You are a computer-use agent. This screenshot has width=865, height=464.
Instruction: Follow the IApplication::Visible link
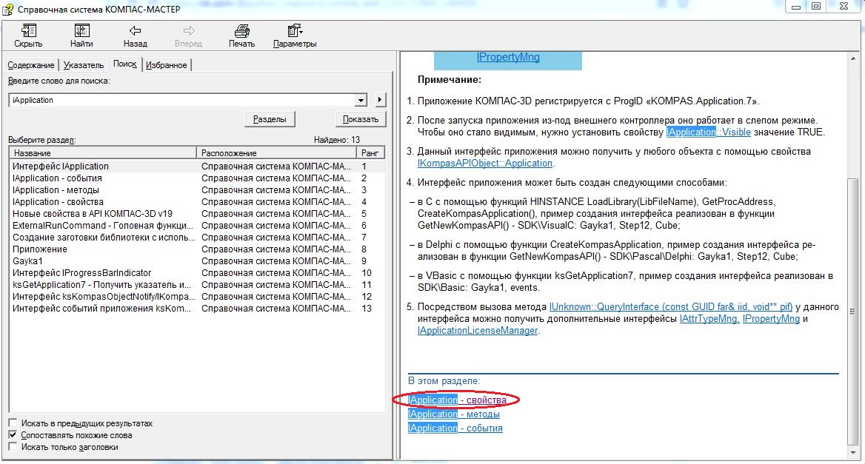708,132
